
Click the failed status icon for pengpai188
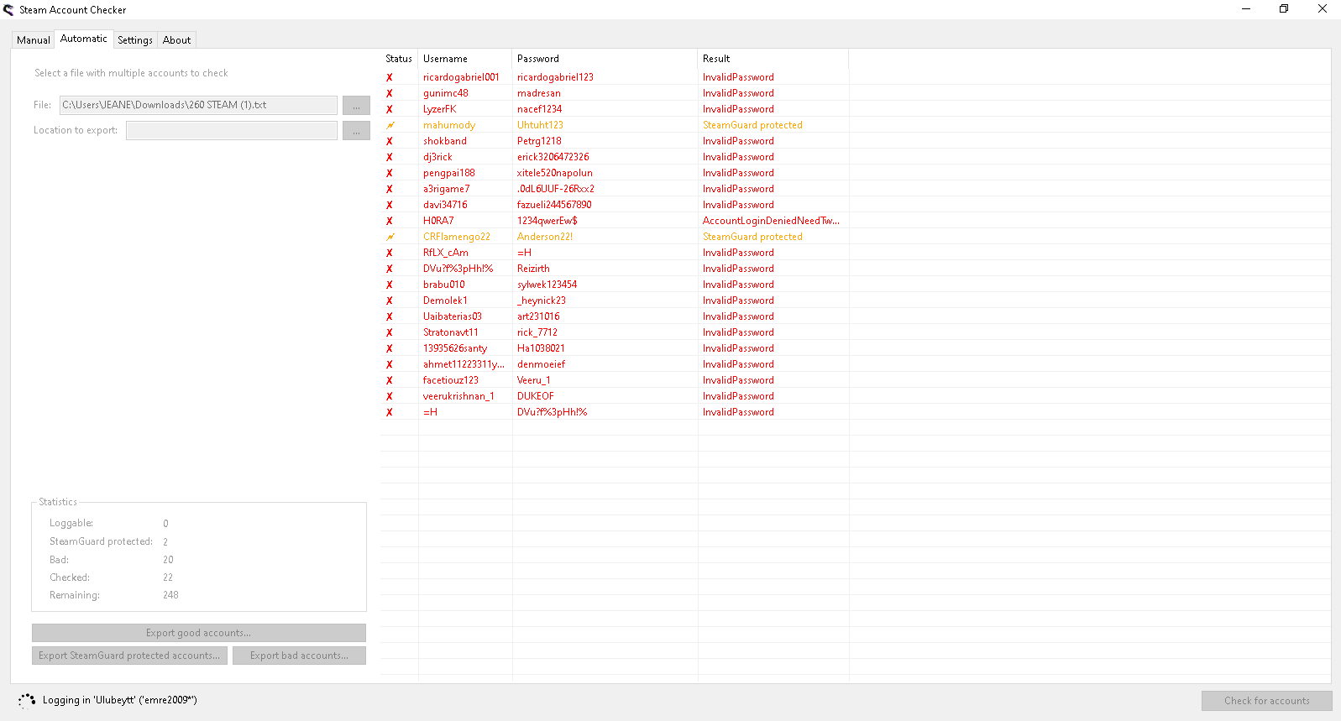coord(390,173)
